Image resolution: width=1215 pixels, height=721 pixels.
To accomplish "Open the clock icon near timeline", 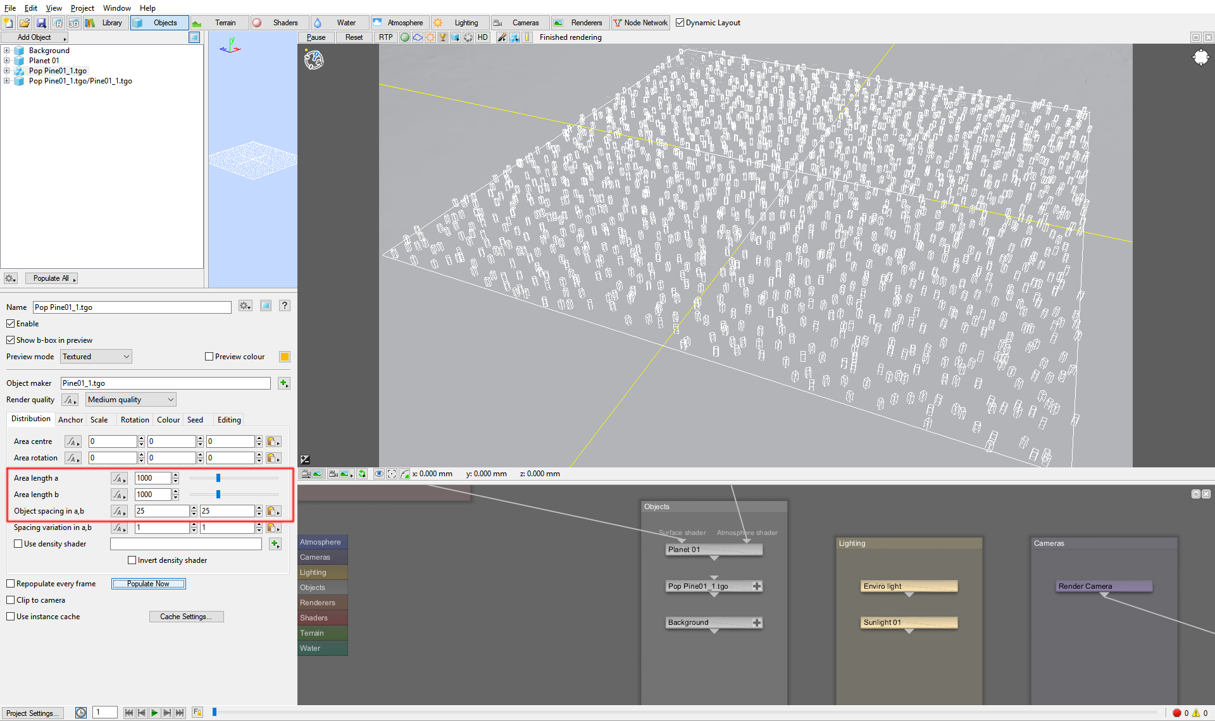I will tap(81, 713).
